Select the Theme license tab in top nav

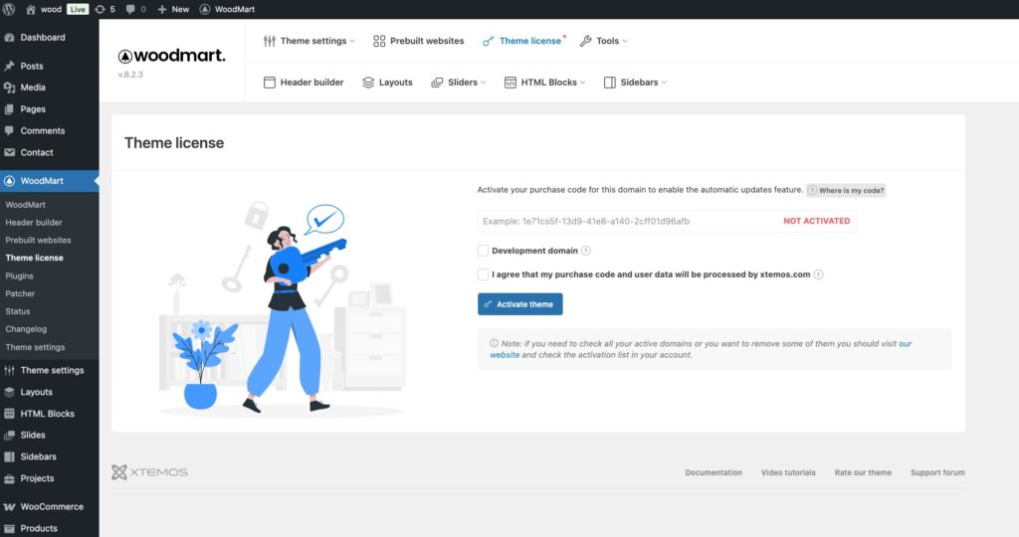(x=522, y=41)
